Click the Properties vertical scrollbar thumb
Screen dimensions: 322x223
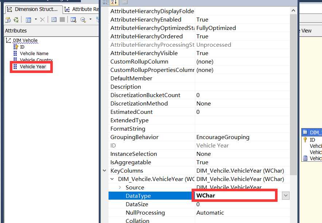pyautogui.click(x=293, y=95)
